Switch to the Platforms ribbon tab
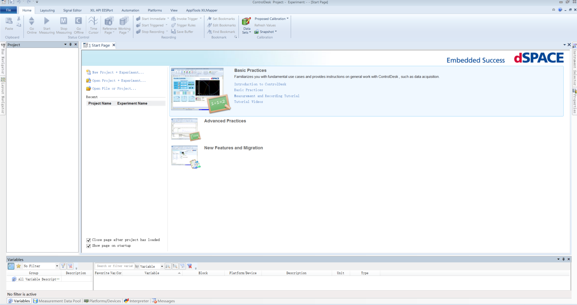Screen dimensions: 577x305 [155, 10]
